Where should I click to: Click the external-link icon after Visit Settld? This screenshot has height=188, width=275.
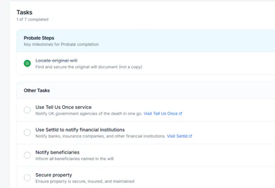click(190, 136)
